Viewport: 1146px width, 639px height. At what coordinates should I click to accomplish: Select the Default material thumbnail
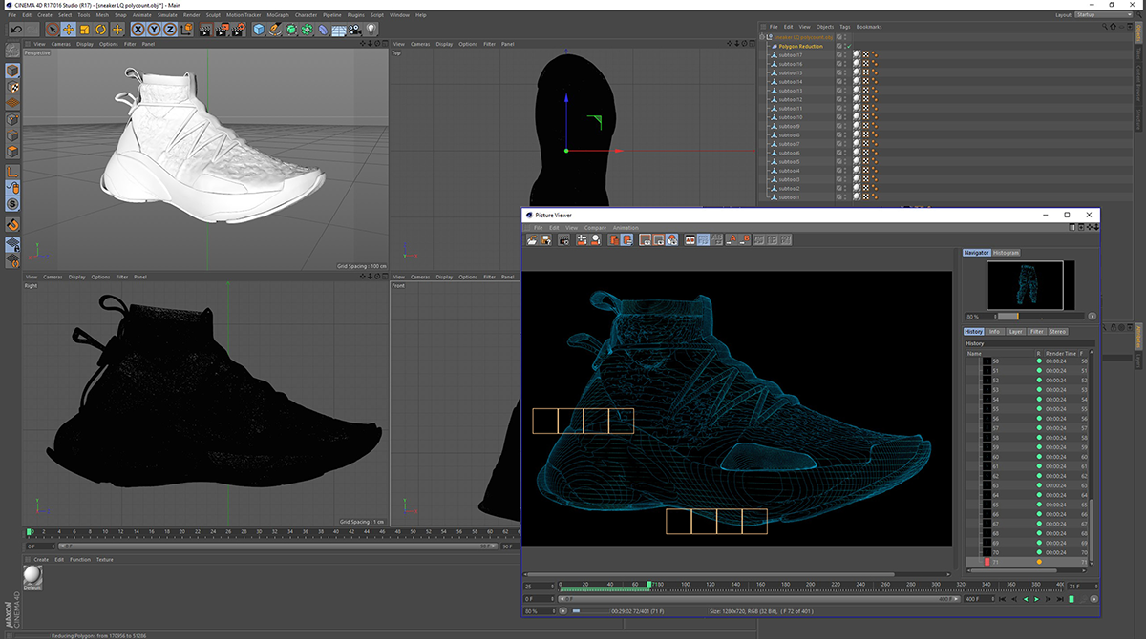point(31,577)
